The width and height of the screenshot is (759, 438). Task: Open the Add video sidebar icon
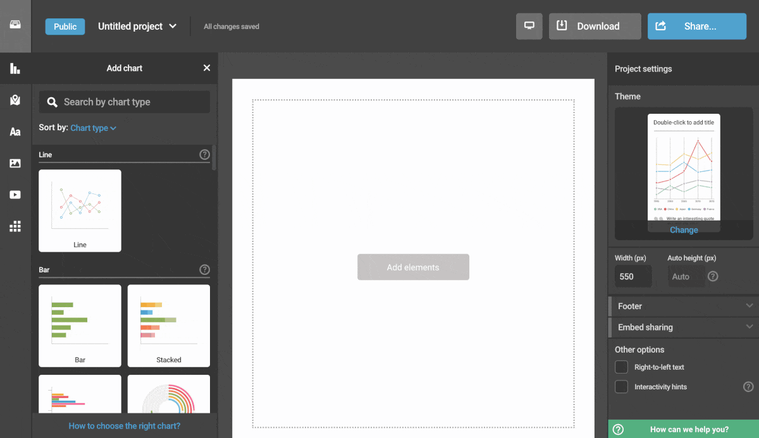click(x=15, y=195)
